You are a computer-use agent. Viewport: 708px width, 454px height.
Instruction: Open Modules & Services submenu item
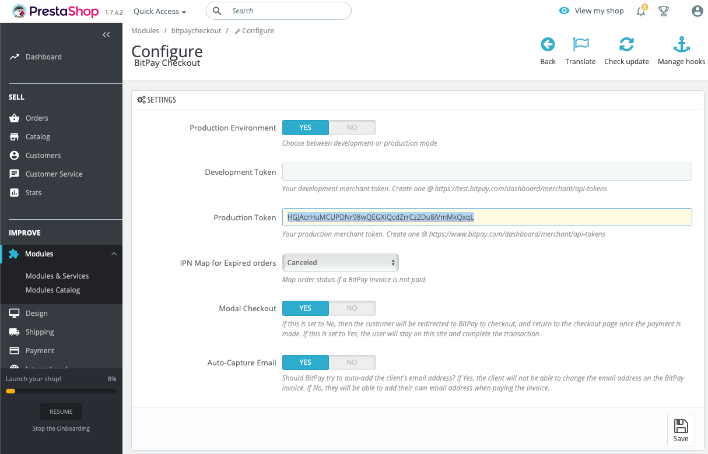point(57,276)
